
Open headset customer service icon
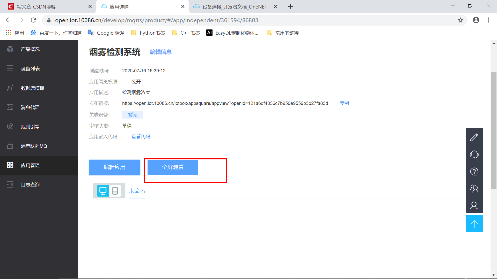(x=474, y=154)
